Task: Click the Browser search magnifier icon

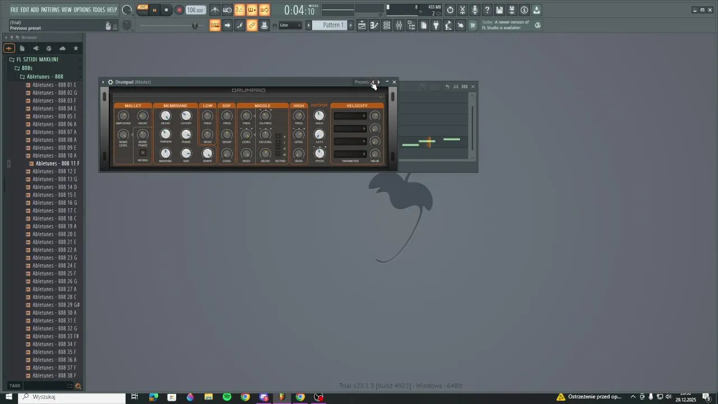Action: pos(78,386)
